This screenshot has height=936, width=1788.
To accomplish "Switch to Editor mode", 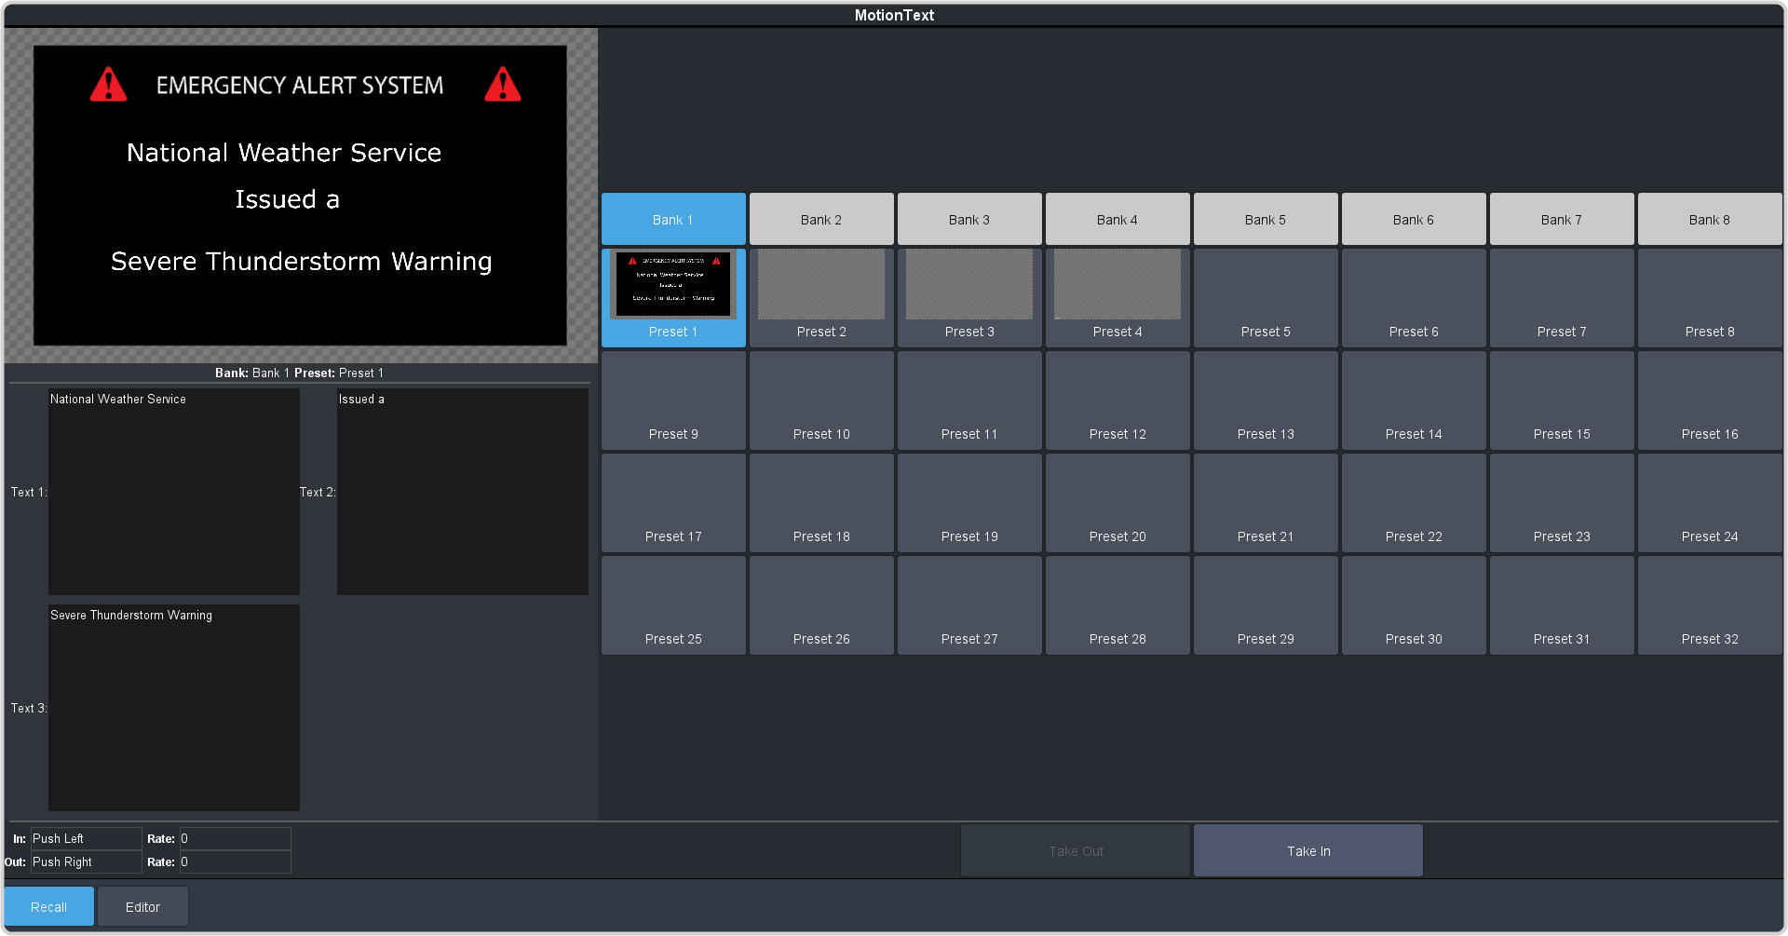I will (x=142, y=907).
